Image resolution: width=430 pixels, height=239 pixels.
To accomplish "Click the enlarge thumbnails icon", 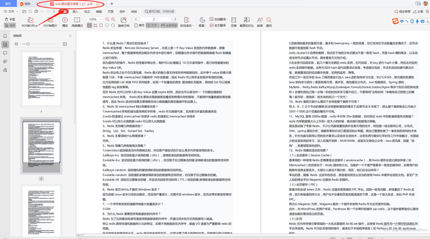I will click(64, 44).
